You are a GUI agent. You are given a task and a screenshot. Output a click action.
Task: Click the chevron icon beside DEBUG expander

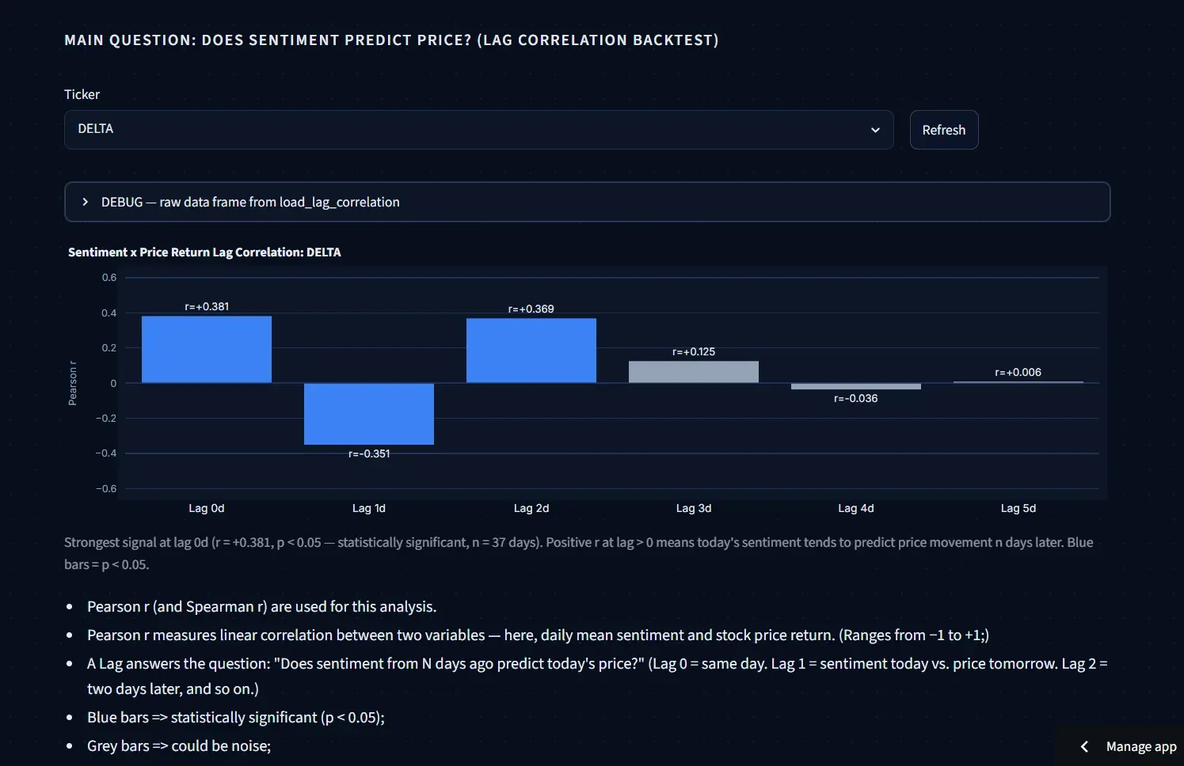pos(85,202)
